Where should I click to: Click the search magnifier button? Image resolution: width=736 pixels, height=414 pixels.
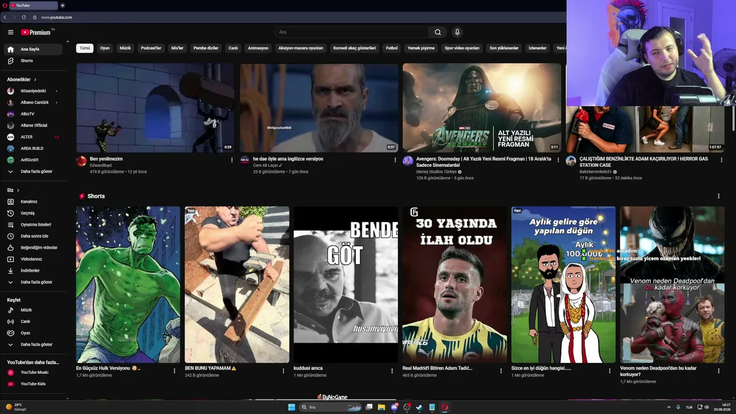tap(438, 32)
